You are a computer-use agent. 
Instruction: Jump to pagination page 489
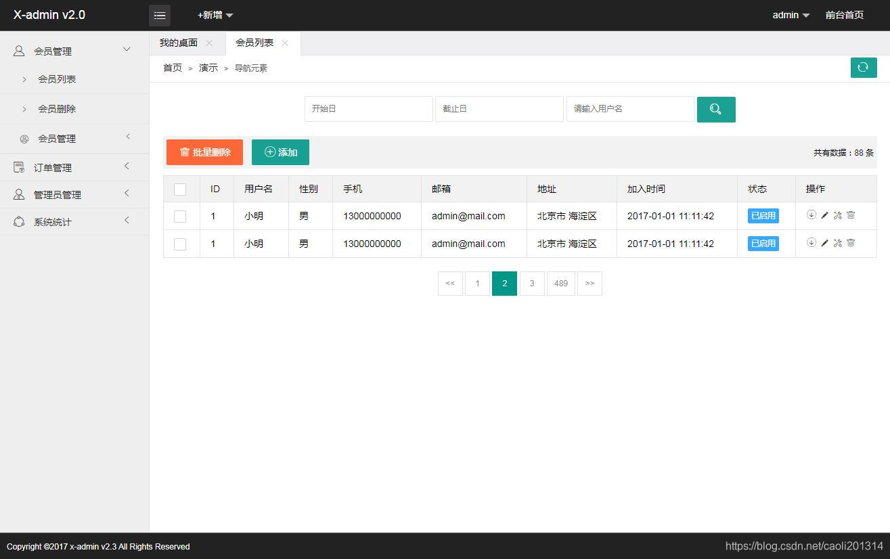(561, 284)
